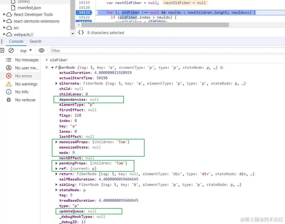Expand the pendingProps property
Screen dimensions: 285x224
point(56,163)
